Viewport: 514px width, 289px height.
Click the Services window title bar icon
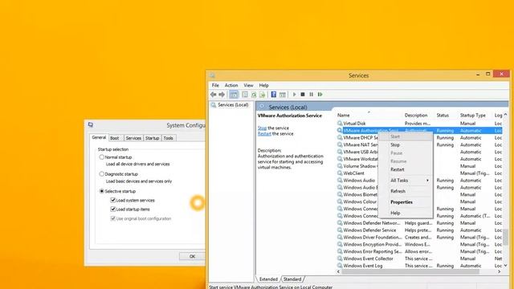(x=212, y=75)
